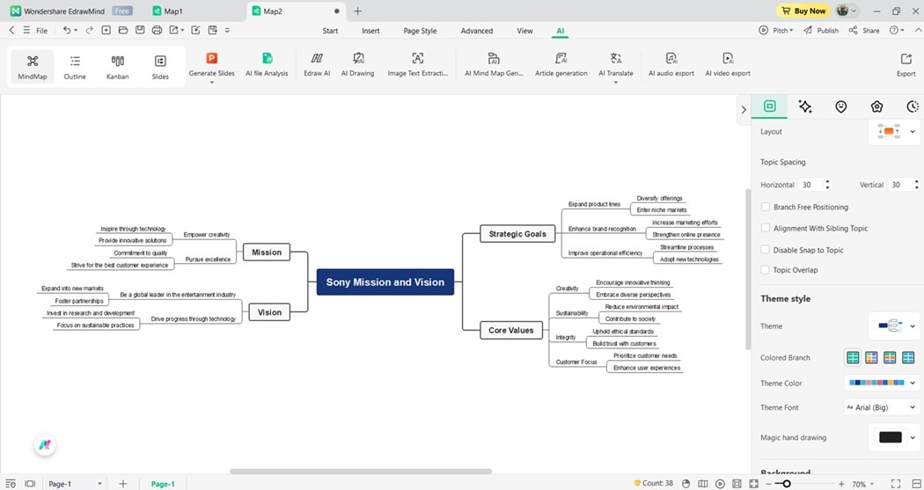Check Disable Snap to Topic
Image resolution: width=924 pixels, height=490 pixels.
(x=765, y=250)
